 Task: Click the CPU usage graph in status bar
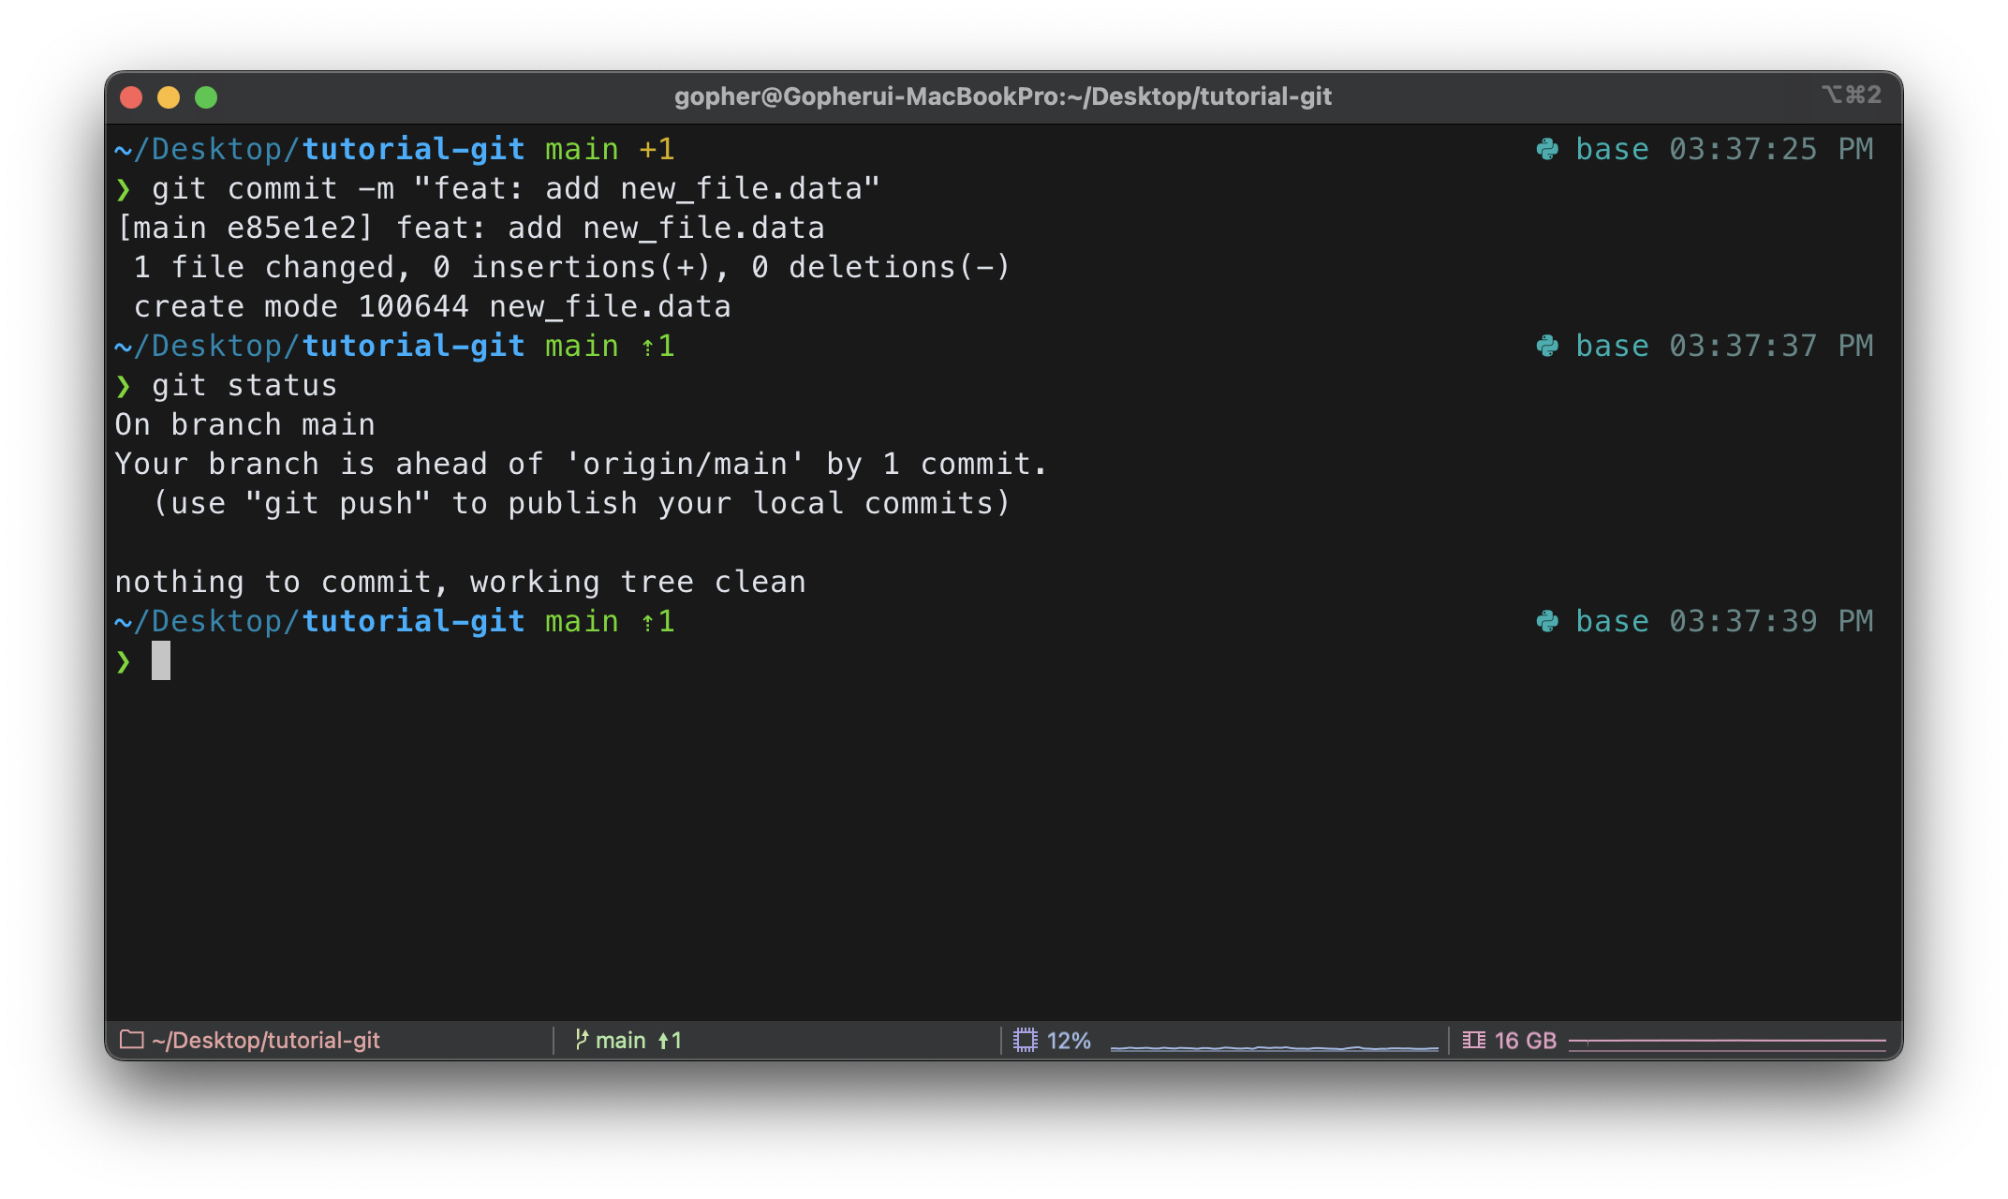pyautogui.click(x=1274, y=1045)
